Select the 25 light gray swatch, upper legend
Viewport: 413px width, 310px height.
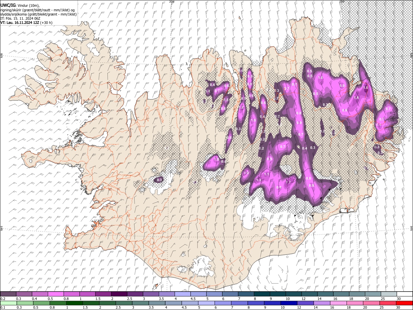click(389, 294)
